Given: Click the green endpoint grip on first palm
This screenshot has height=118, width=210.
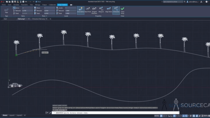Looking at the screenshot, I should [16, 55].
